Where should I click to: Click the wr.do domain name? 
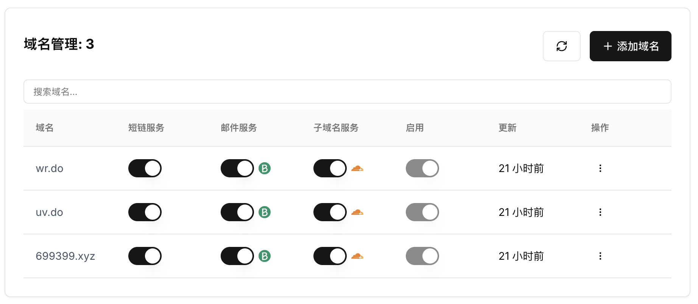click(50, 168)
